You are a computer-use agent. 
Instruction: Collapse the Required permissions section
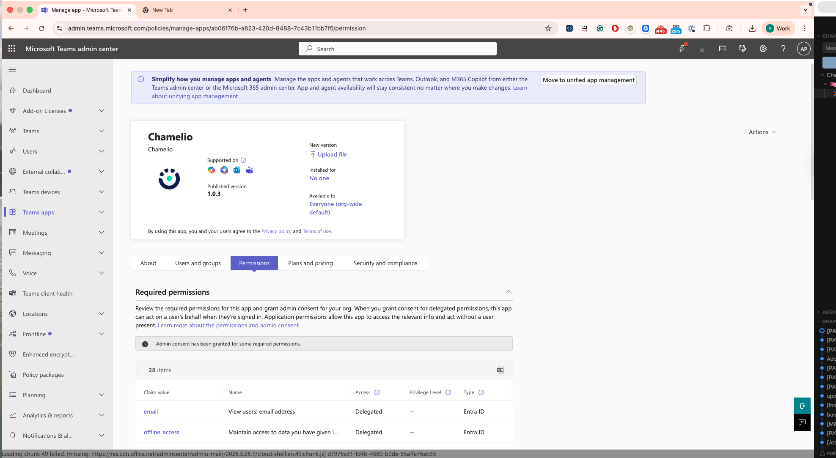tap(509, 292)
